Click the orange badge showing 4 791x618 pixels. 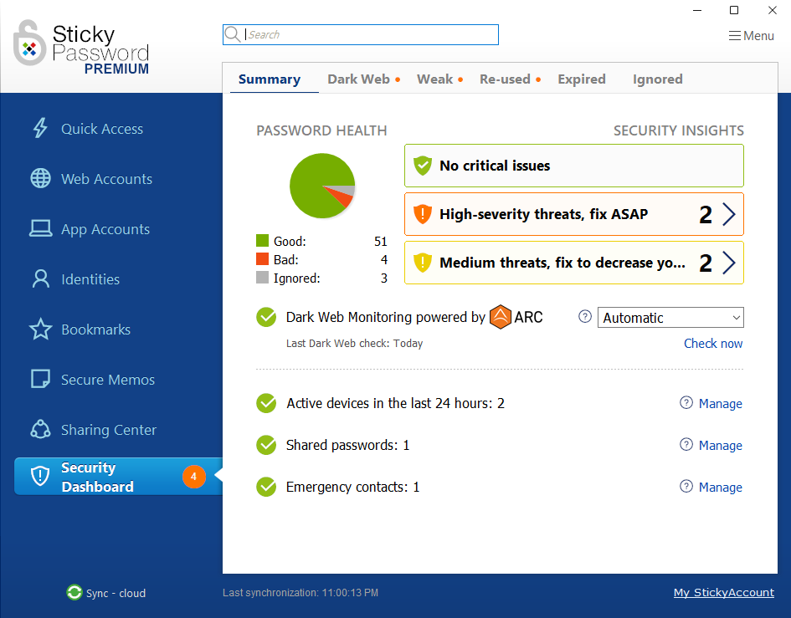click(x=193, y=477)
